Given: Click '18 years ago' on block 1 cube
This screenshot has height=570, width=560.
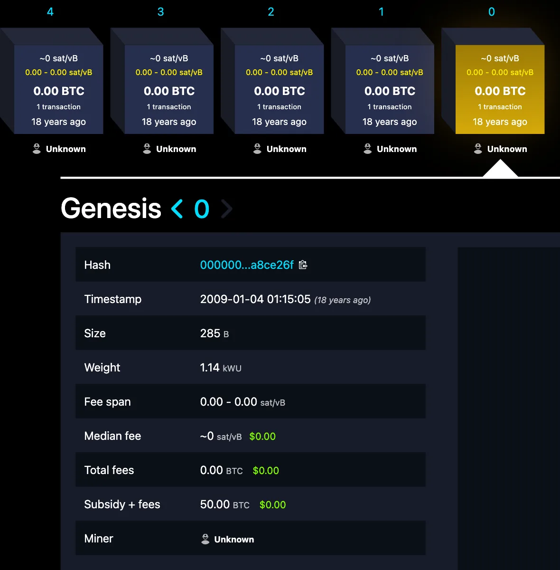Looking at the screenshot, I should coord(390,122).
